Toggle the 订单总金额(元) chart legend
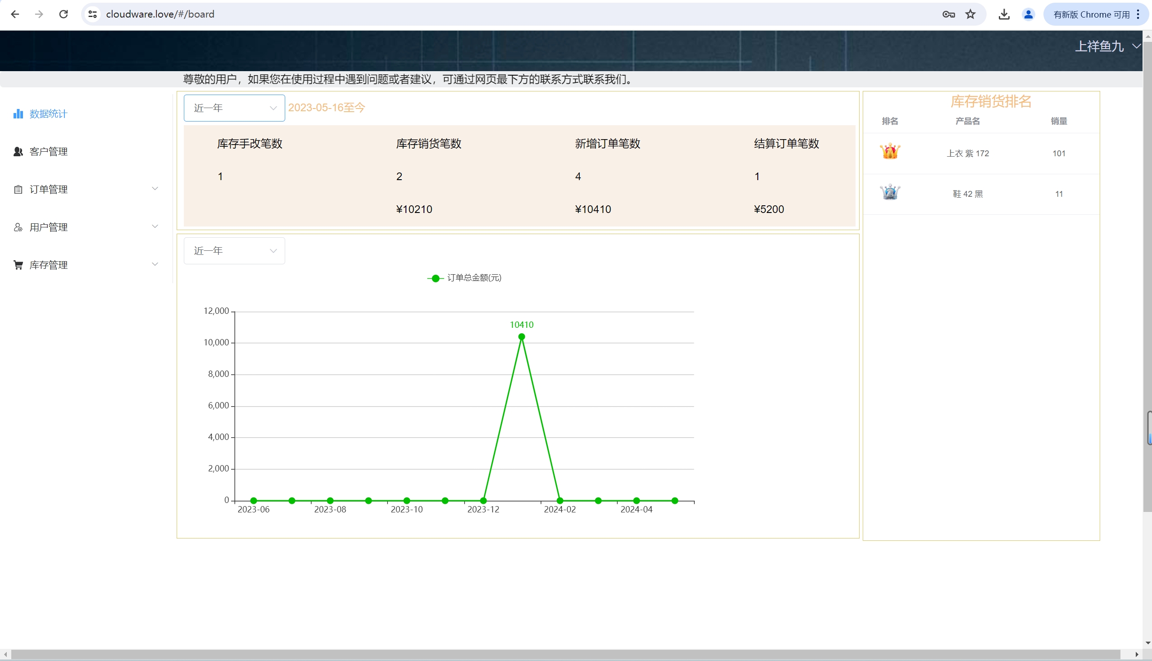This screenshot has height=661, width=1152. [464, 278]
